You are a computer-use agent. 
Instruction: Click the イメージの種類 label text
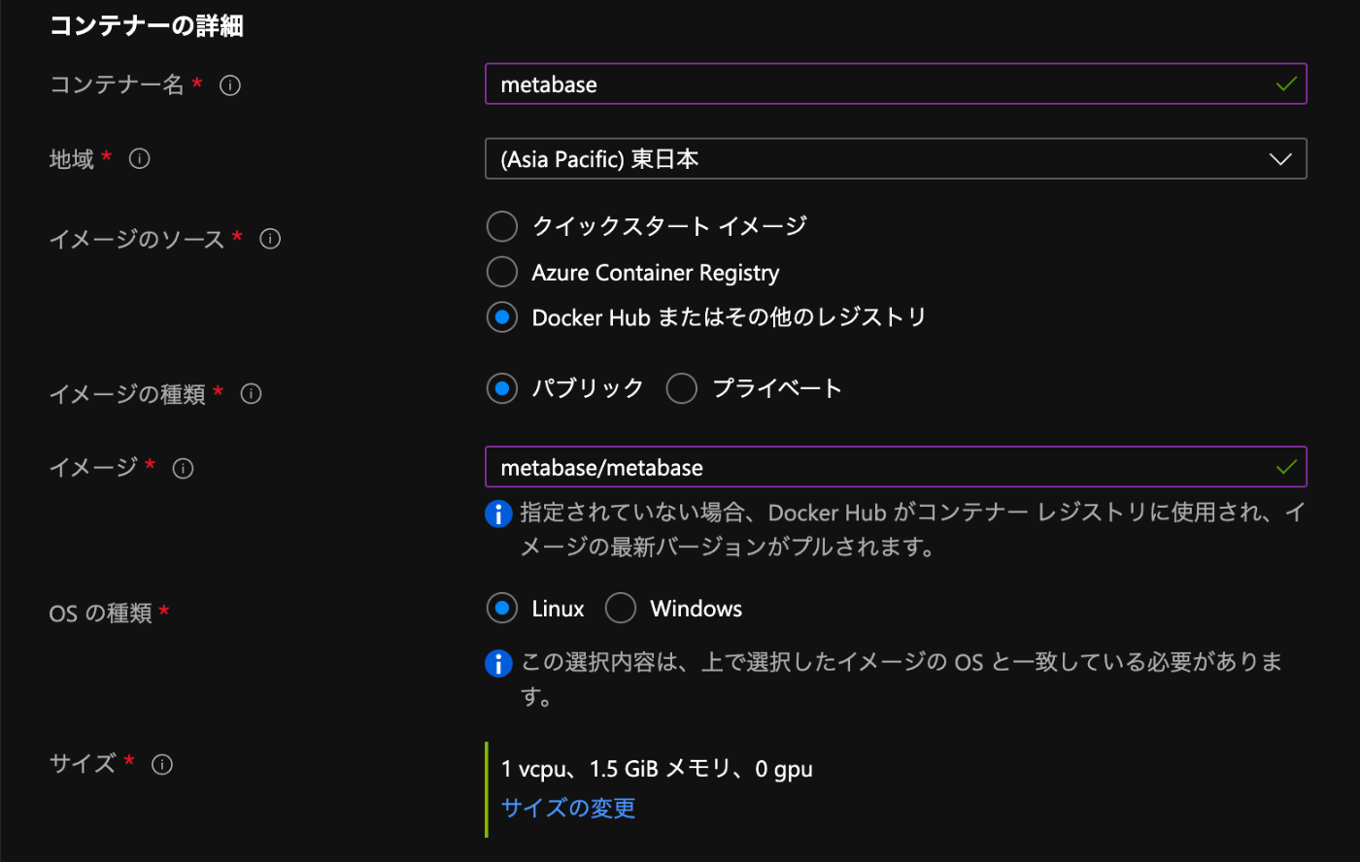coord(127,394)
